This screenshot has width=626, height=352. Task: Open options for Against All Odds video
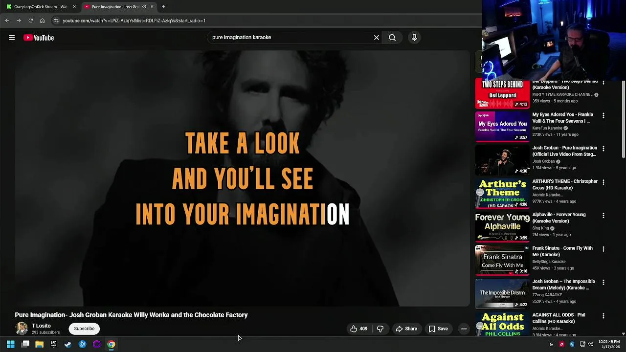pos(604,316)
